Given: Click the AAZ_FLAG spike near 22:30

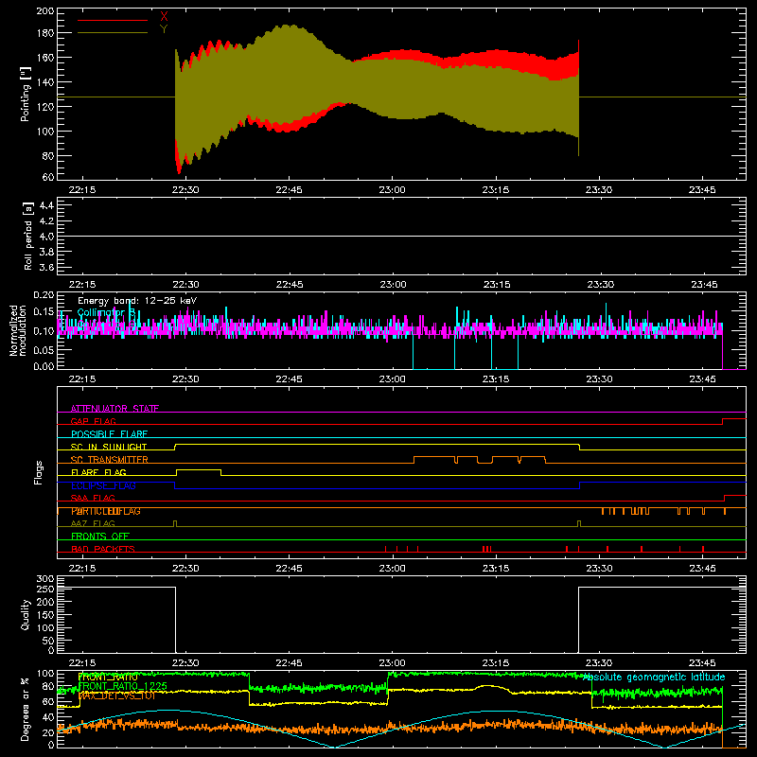Looking at the screenshot, I should click(175, 523).
